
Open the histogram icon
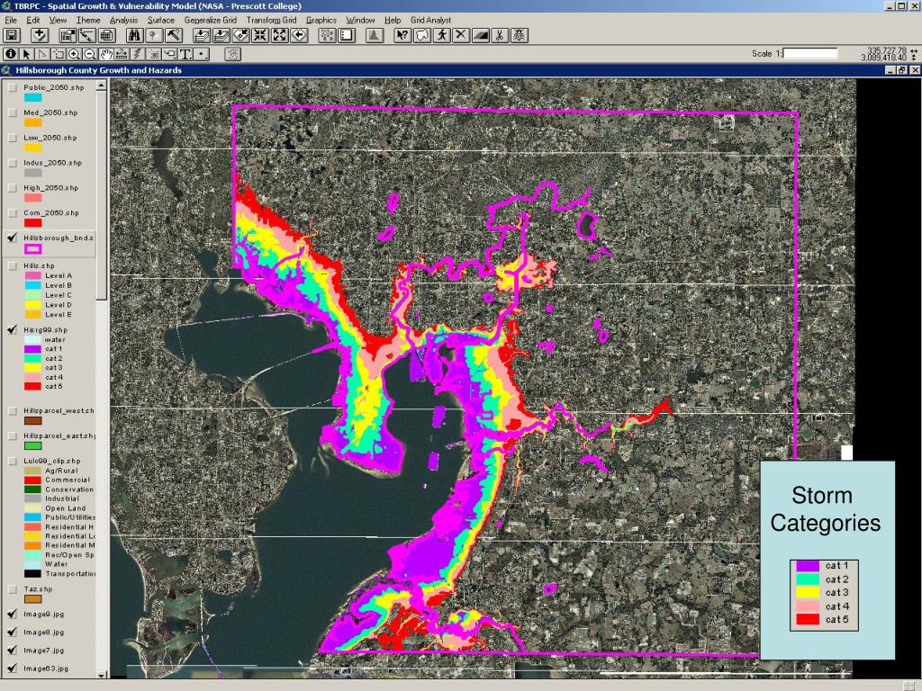pos(374,36)
